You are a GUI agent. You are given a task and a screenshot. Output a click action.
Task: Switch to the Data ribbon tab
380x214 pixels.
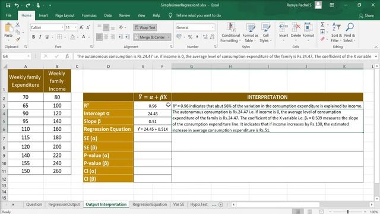pyautogui.click(x=108, y=15)
